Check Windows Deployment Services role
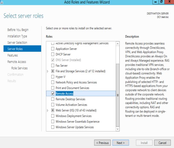The width and height of the screenshot is (174, 148). 53,116
